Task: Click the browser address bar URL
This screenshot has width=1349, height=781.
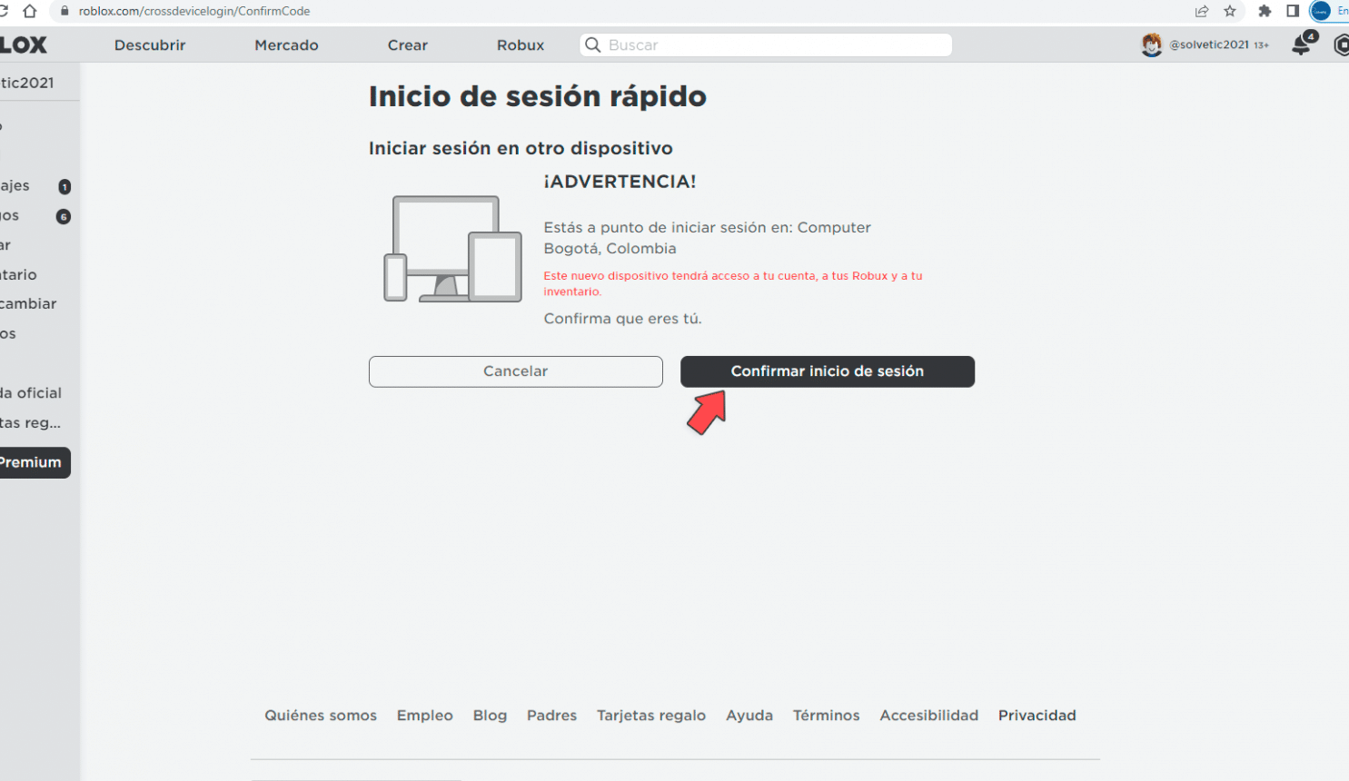Action: coord(194,11)
